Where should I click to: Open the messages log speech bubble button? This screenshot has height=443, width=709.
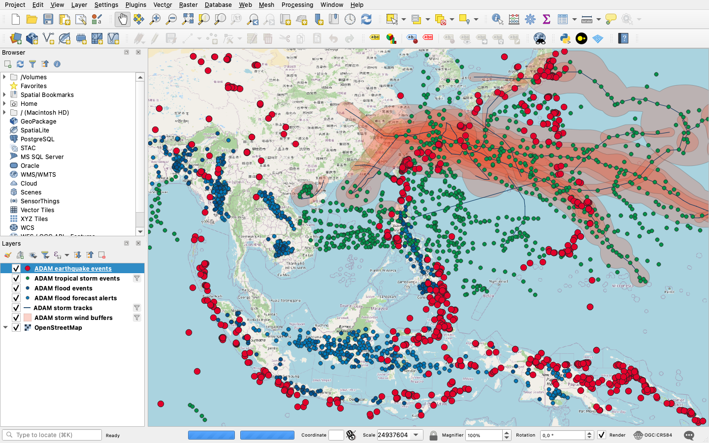pos(689,435)
